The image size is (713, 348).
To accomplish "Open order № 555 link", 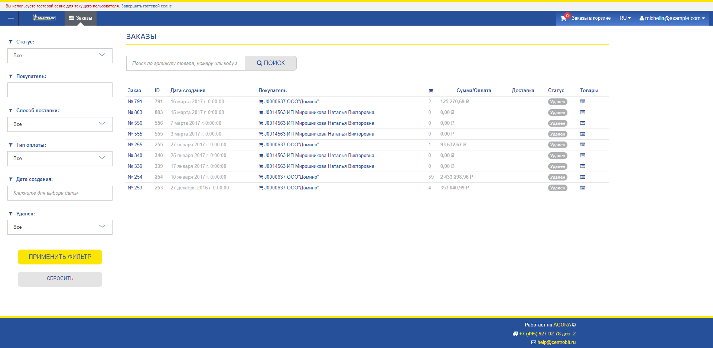I will 135,134.
